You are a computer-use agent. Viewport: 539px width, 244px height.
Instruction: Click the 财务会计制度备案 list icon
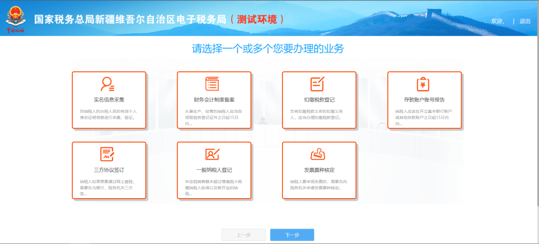point(212,84)
